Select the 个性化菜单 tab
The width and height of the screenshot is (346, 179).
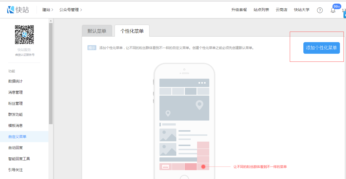click(132, 31)
